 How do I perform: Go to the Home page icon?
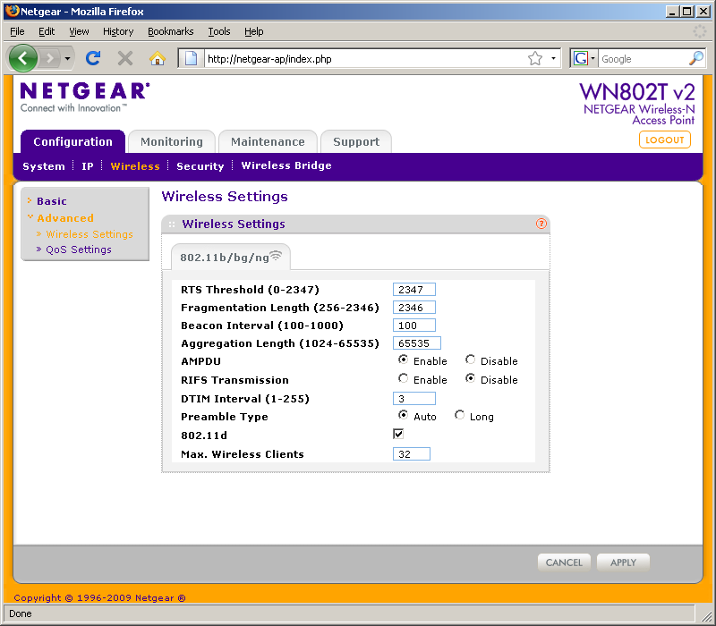158,58
